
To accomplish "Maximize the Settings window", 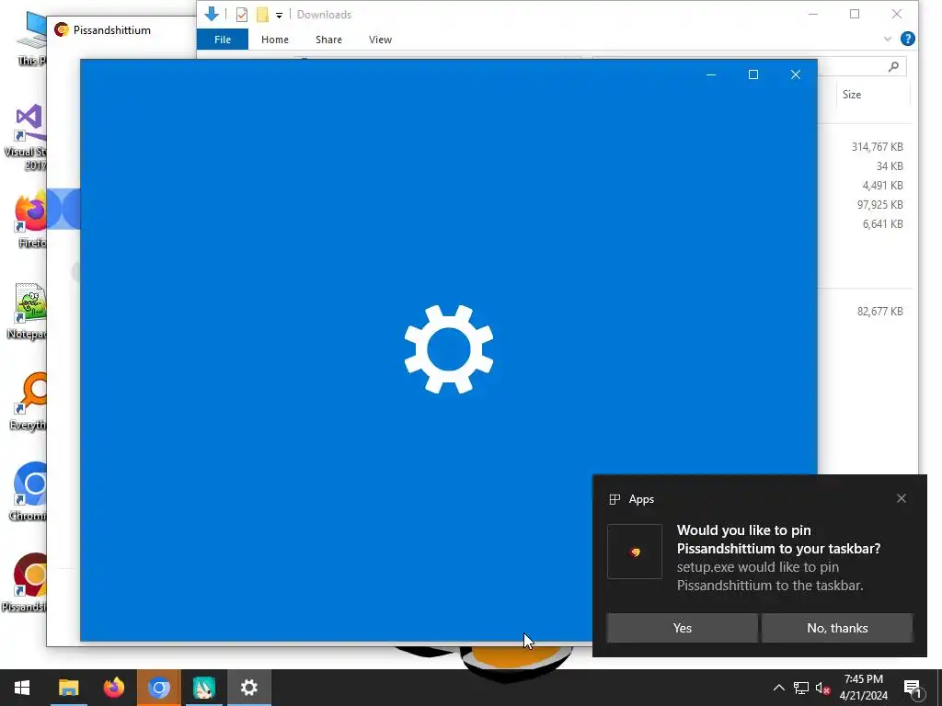I will point(752,74).
